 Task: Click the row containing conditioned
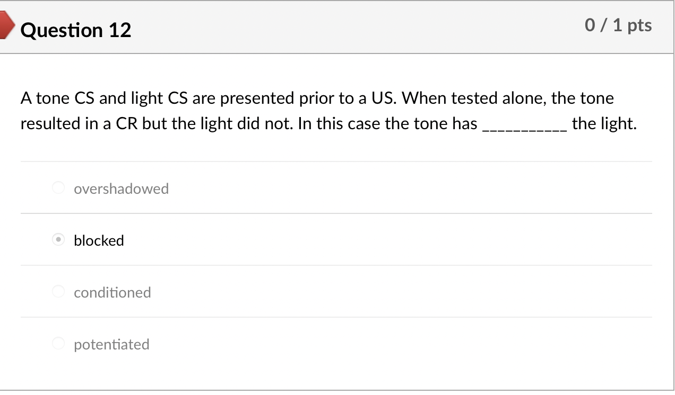point(336,291)
